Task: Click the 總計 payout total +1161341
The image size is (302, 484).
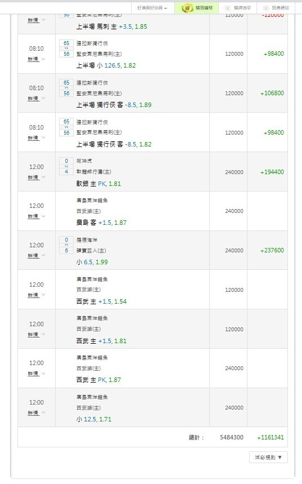Action: click(271, 437)
